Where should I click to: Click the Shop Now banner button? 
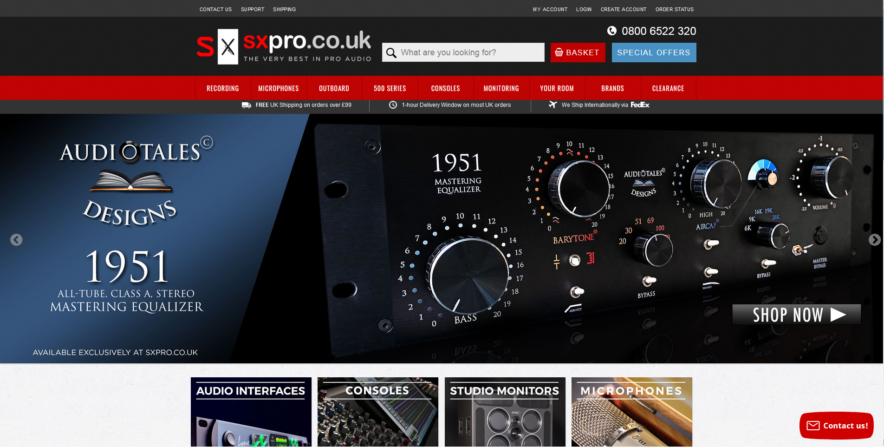(x=796, y=315)
